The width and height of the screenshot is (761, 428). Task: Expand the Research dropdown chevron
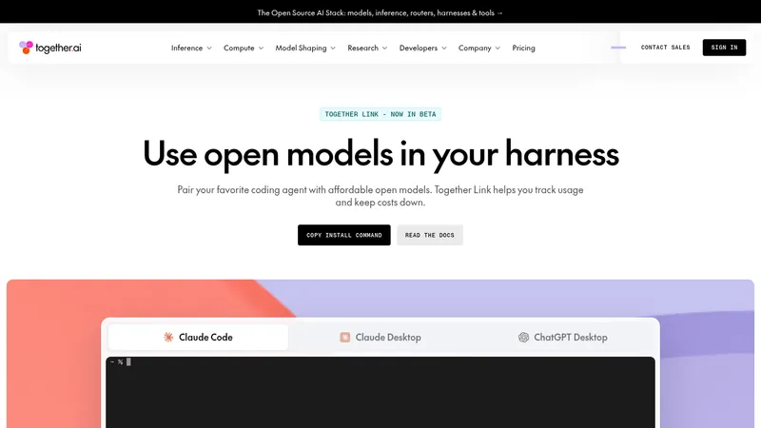coord(385,49)
